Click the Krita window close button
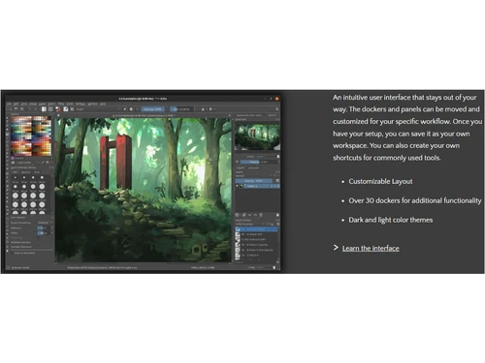Viewport: 485px width, 363px height. 276,99
